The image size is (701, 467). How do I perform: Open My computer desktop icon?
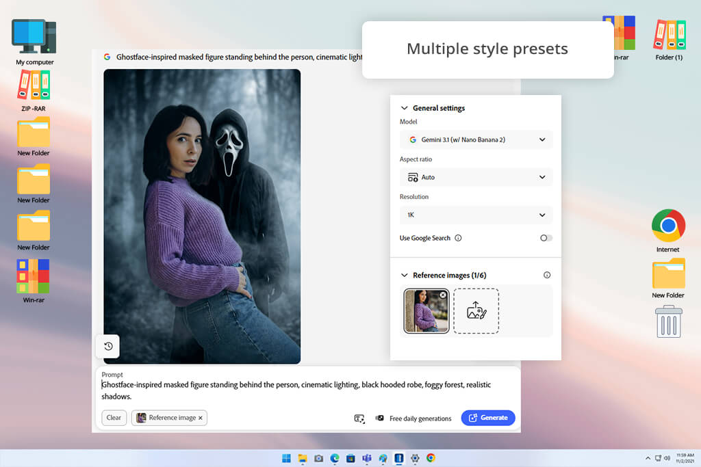(34, 42)
